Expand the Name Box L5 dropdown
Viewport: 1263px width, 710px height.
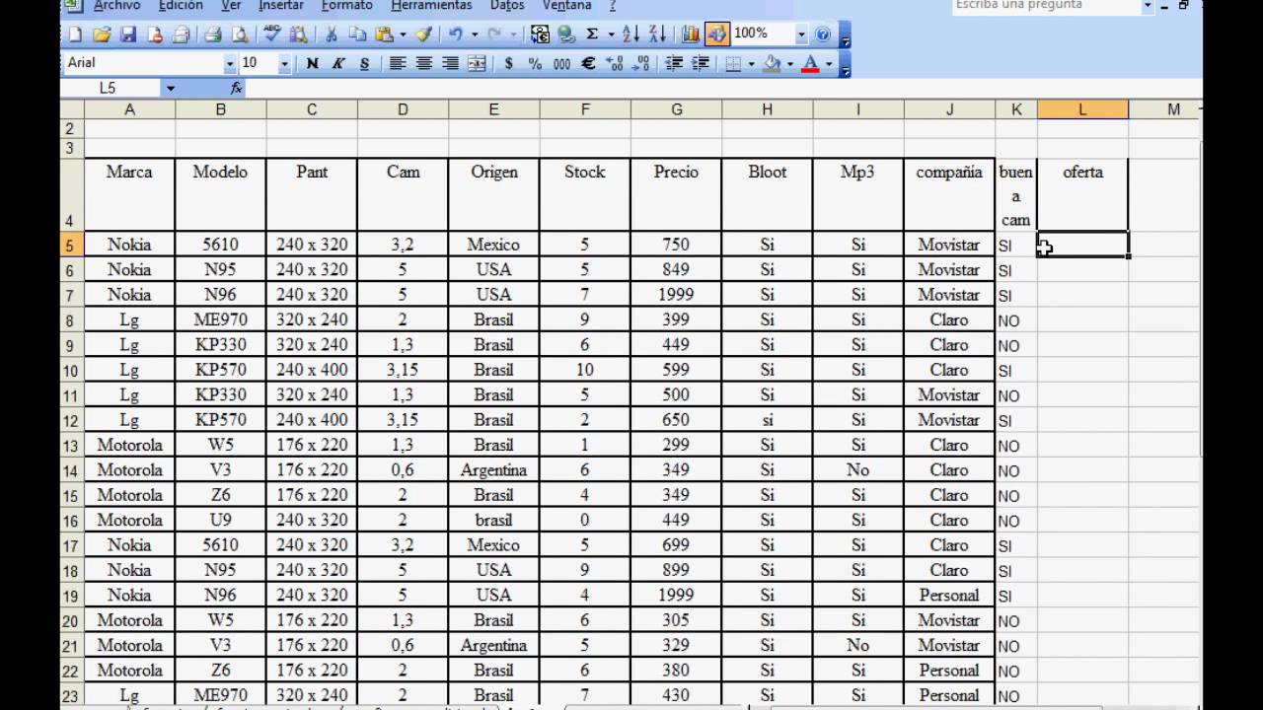point(171,88)
